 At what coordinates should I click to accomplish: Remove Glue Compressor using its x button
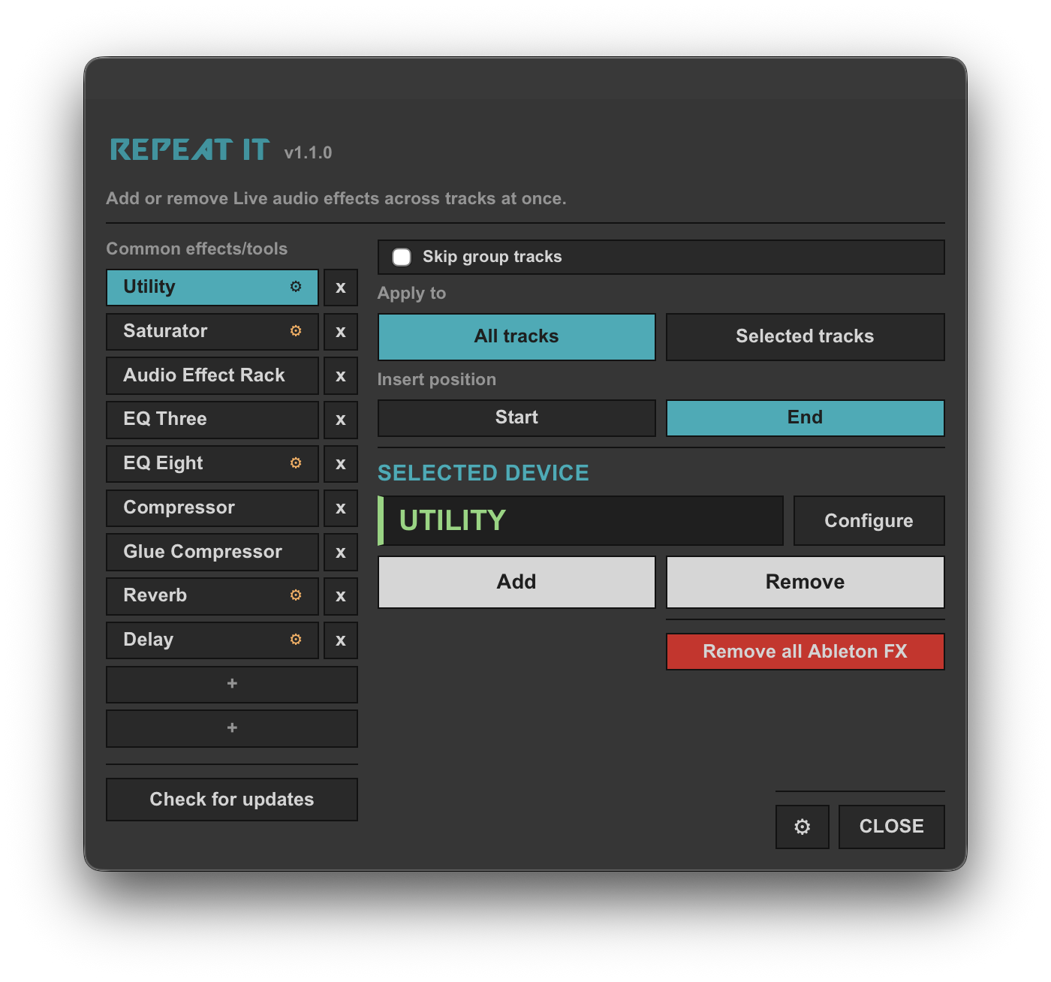tap(341, 553)
